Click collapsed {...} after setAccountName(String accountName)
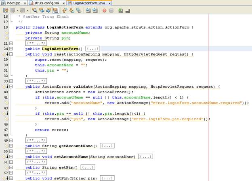The width and height of the screenshot is (252, 181). (146, 156)
